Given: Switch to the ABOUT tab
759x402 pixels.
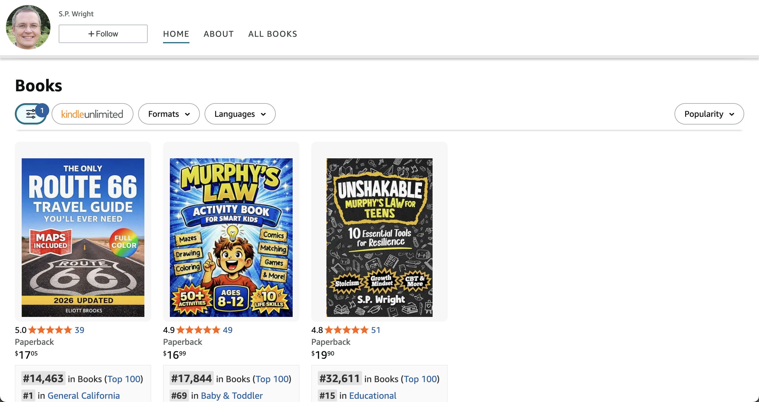Looking at the screenshot, I should pos(219,34).
